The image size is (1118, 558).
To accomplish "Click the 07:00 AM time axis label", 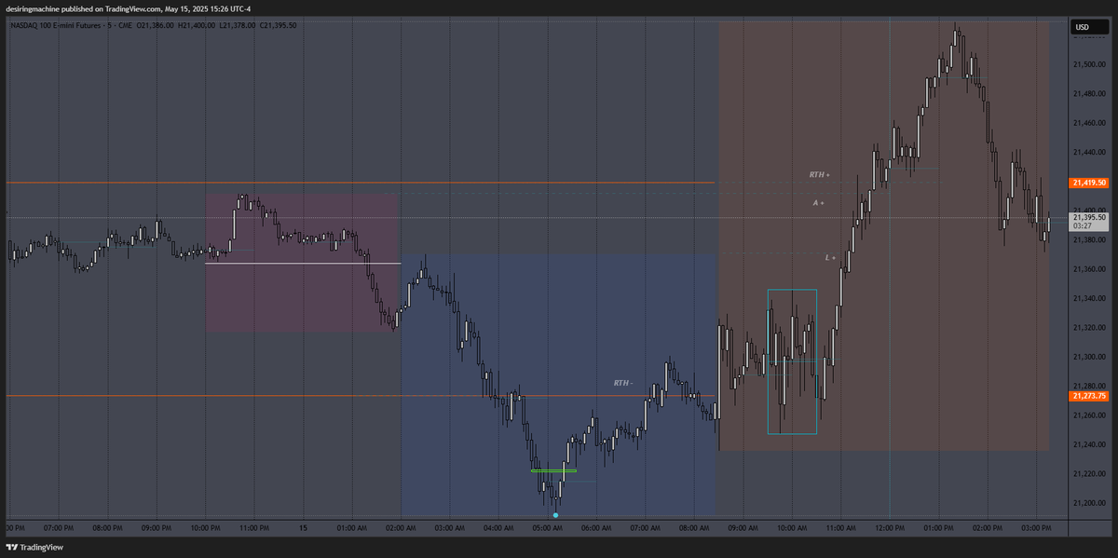I will tap(646, 527).
